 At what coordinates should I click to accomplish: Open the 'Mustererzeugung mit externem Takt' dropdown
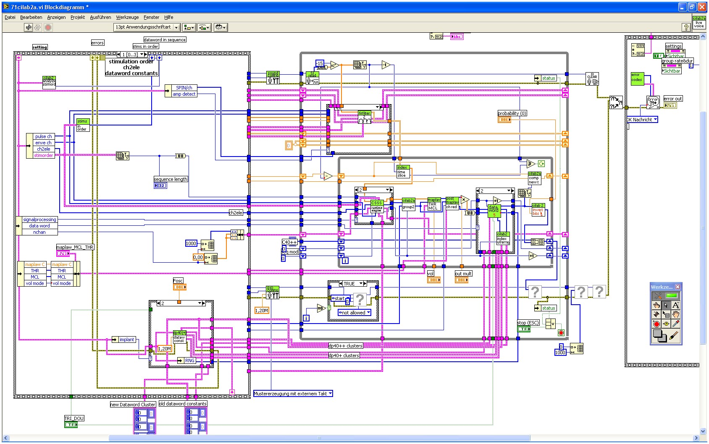293,394
